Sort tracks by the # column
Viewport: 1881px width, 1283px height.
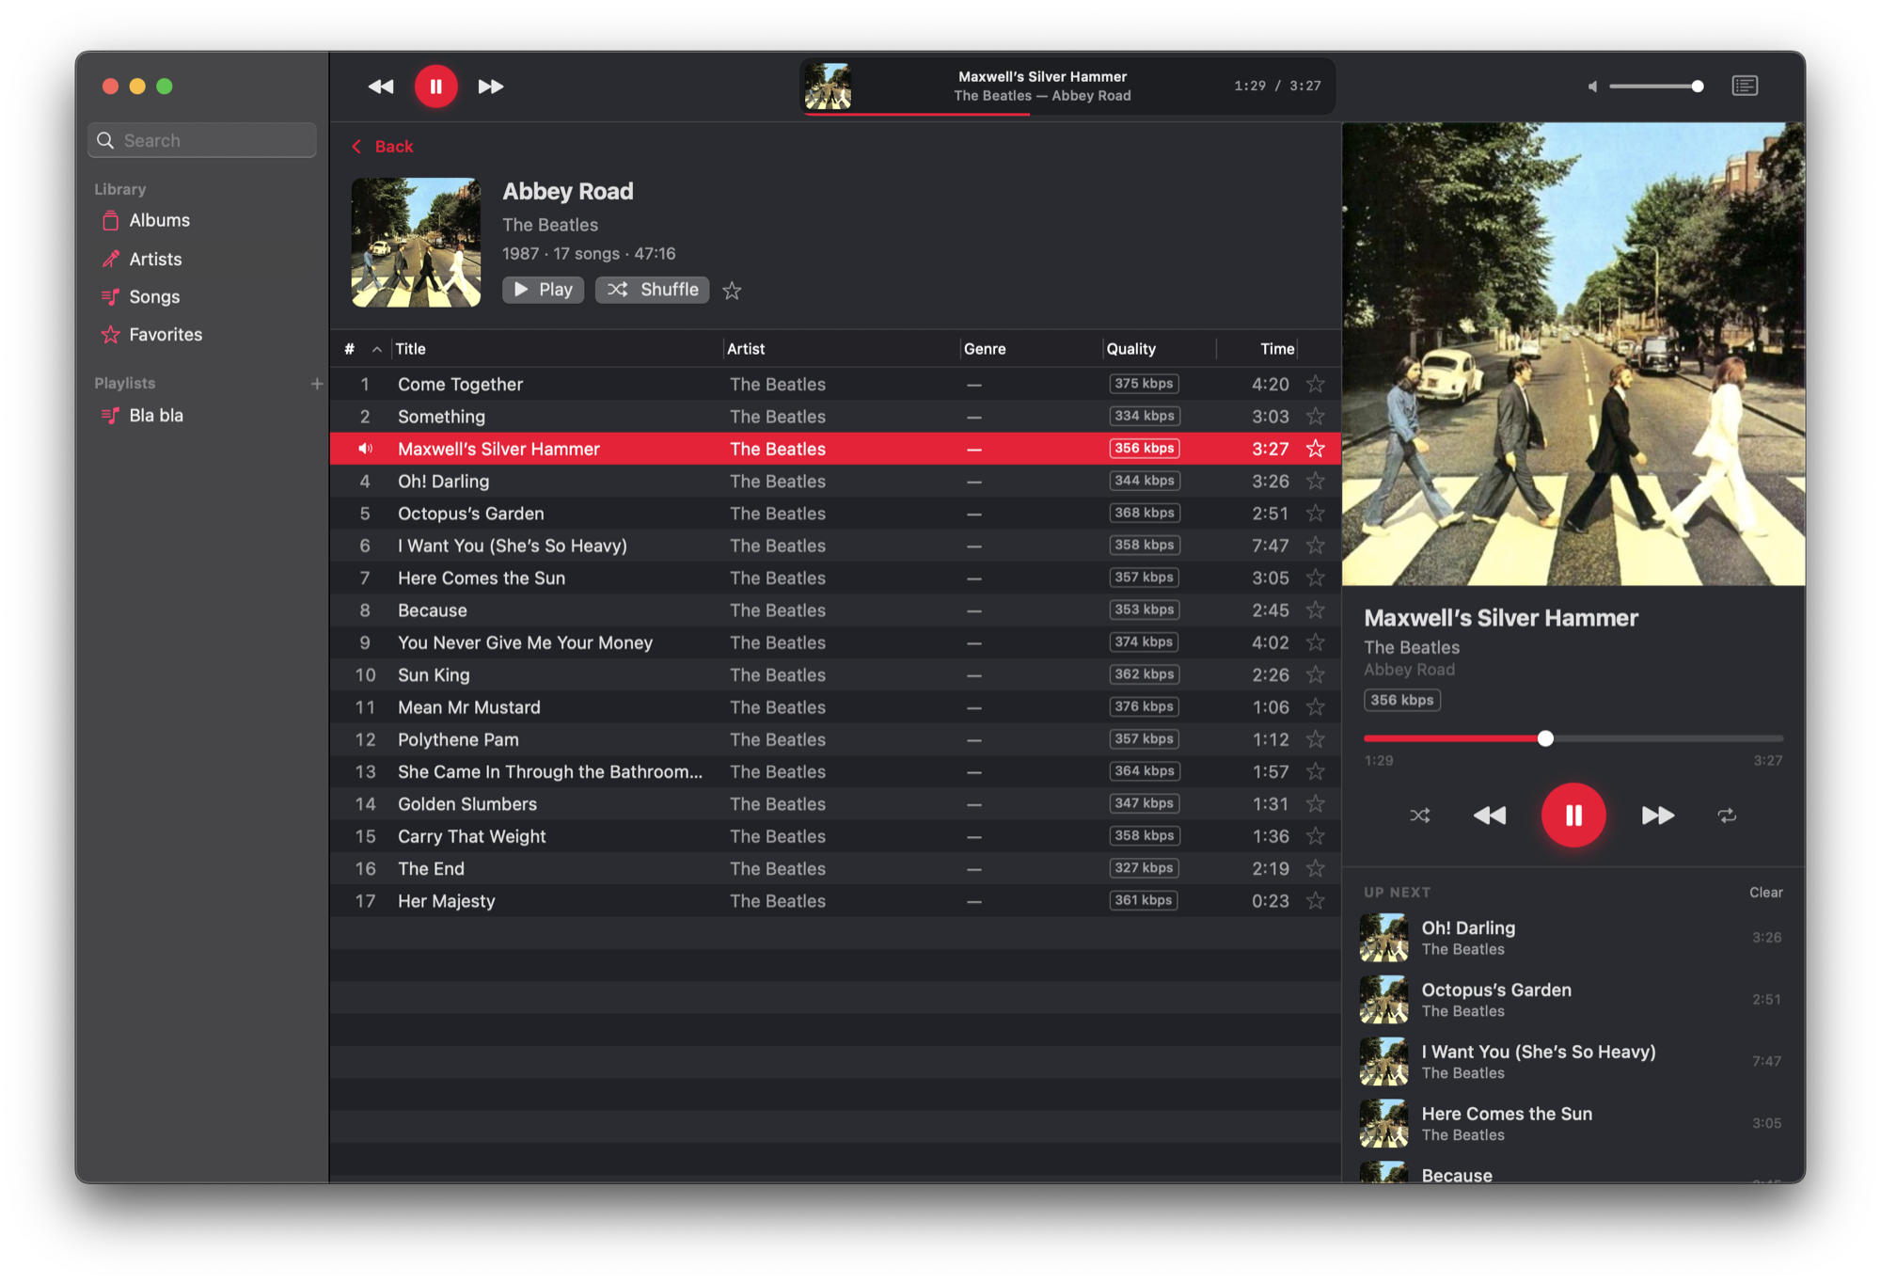point(362,349)
